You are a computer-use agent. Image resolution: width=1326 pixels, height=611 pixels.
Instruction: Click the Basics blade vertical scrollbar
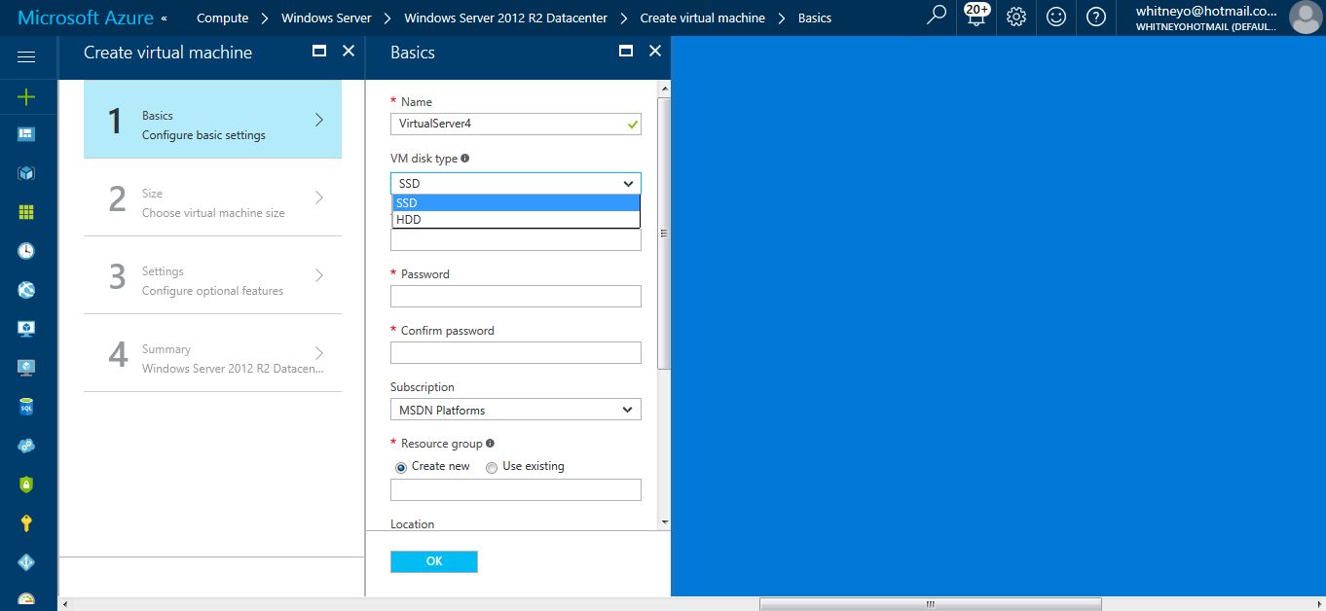pos(664,234)
